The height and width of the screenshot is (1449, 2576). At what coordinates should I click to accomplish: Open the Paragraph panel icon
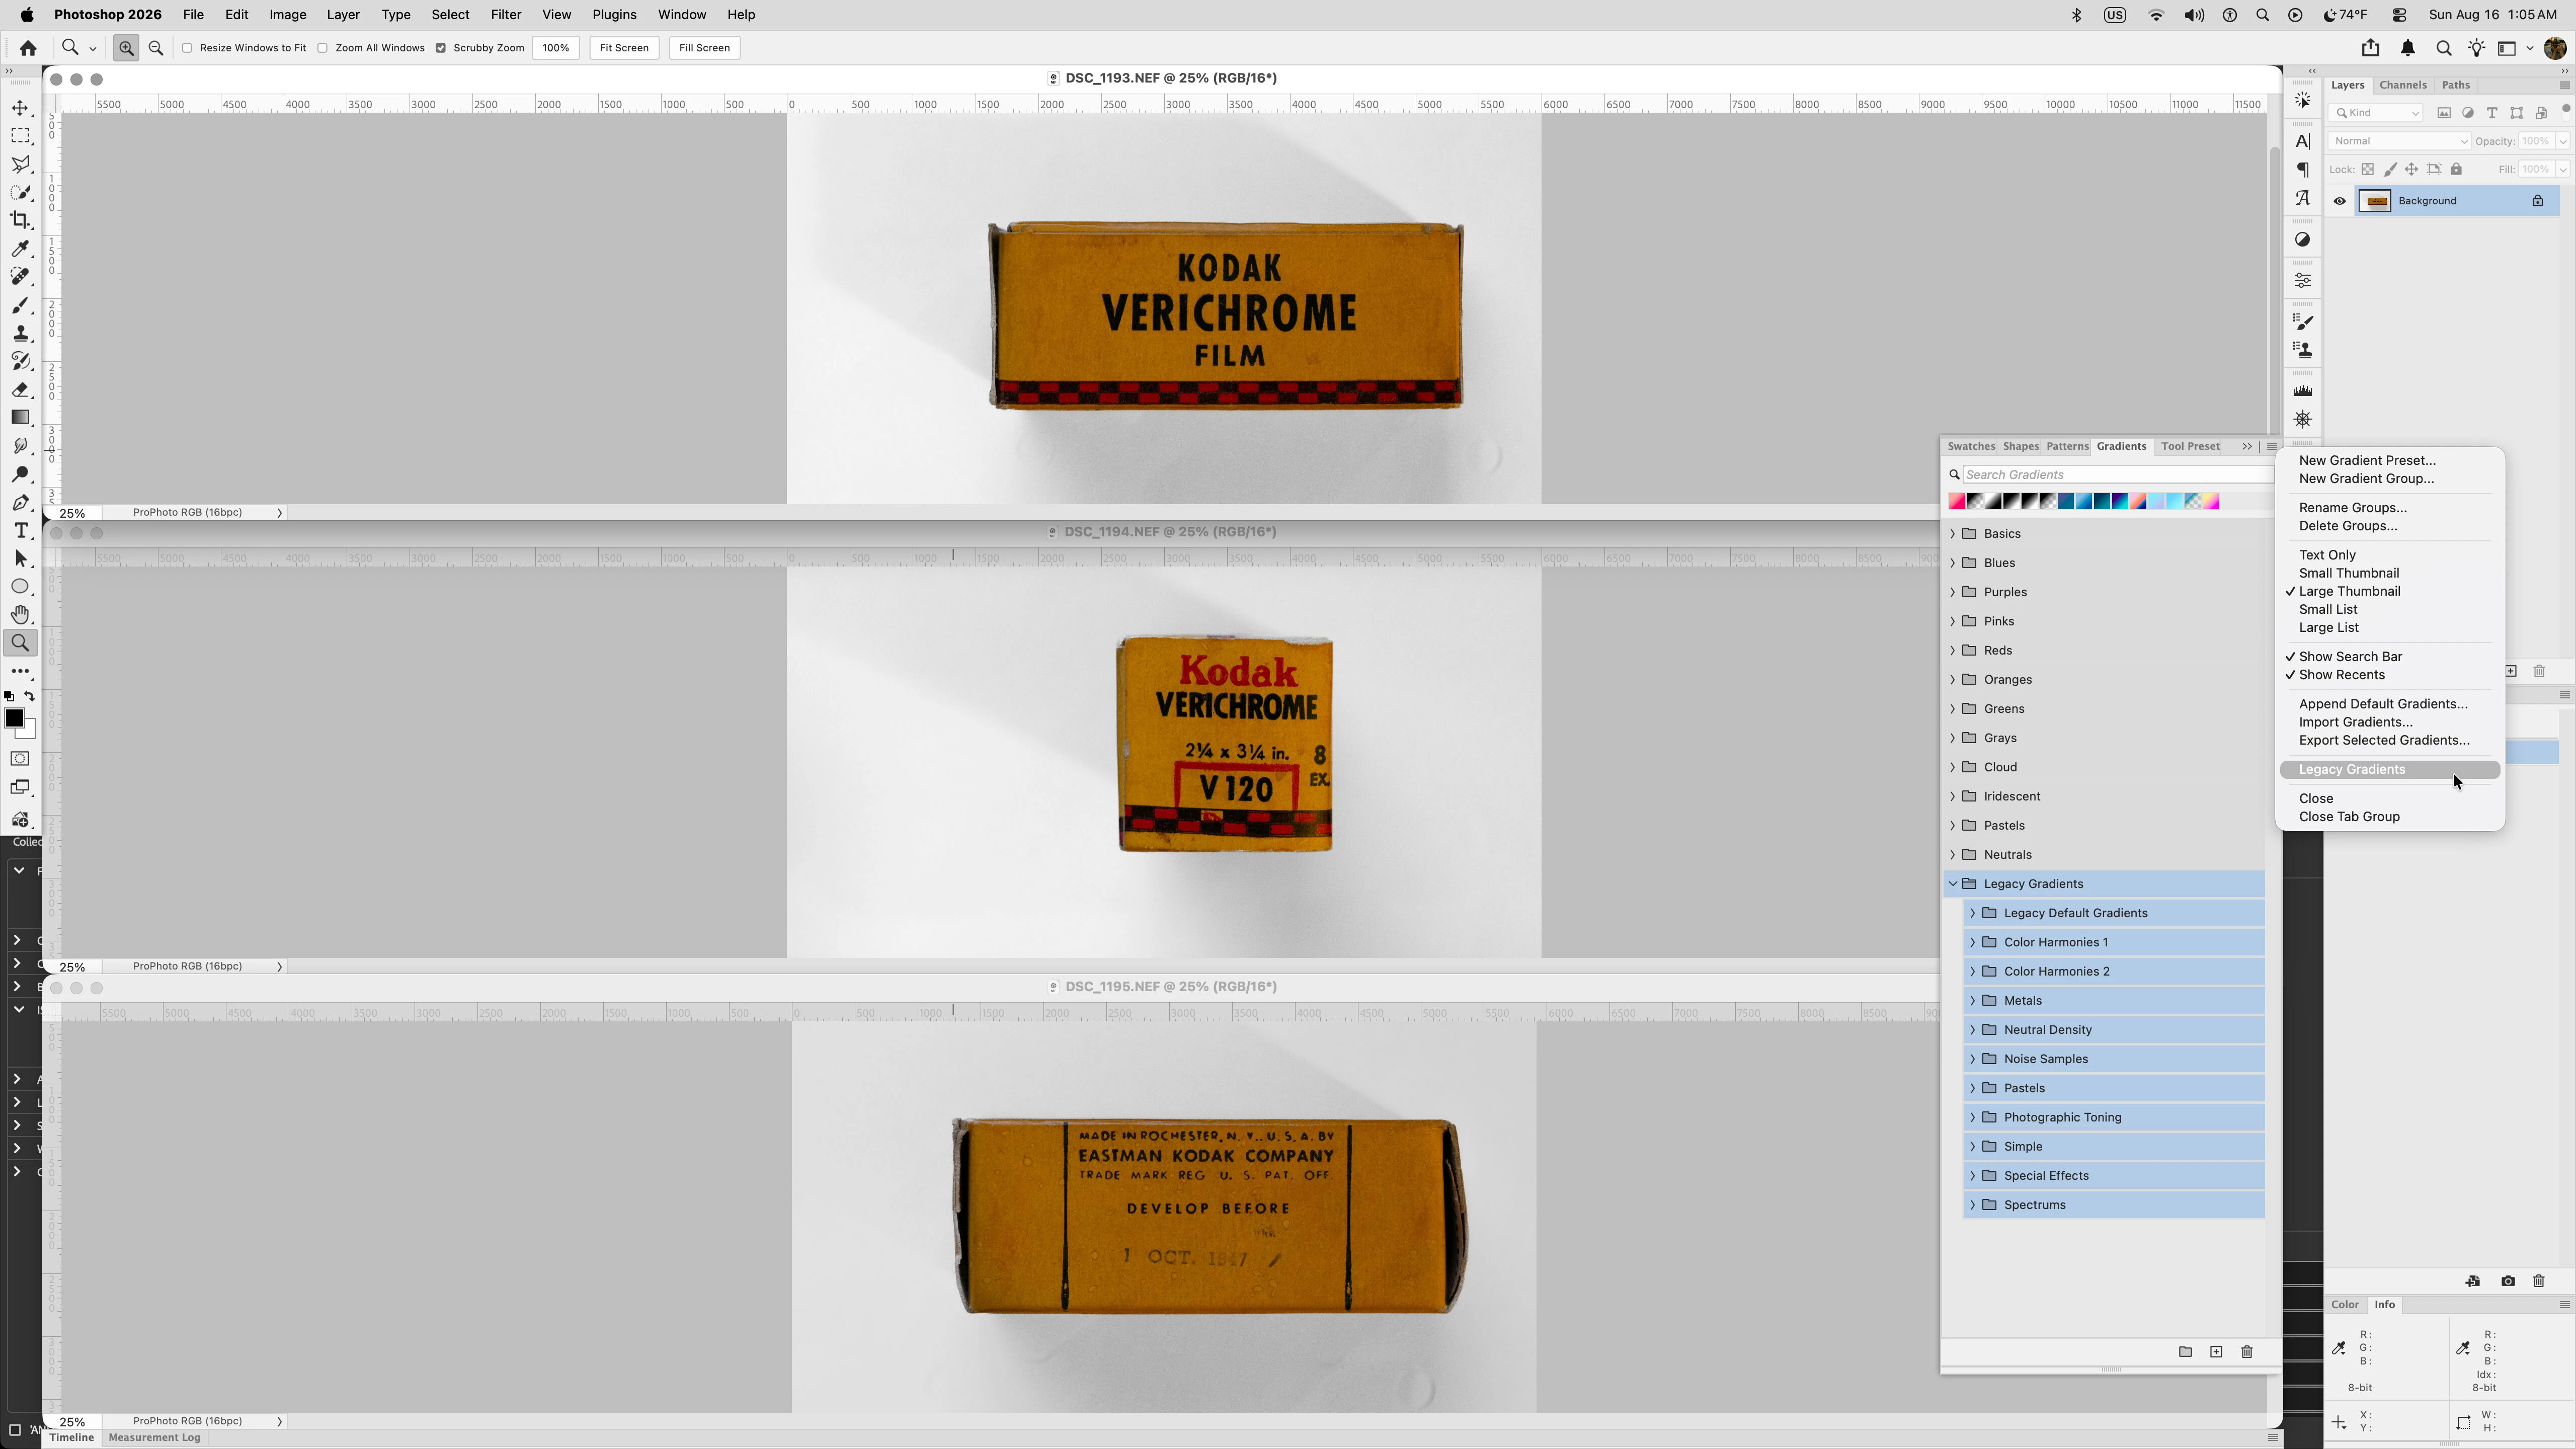click(x=2303, y=170)
